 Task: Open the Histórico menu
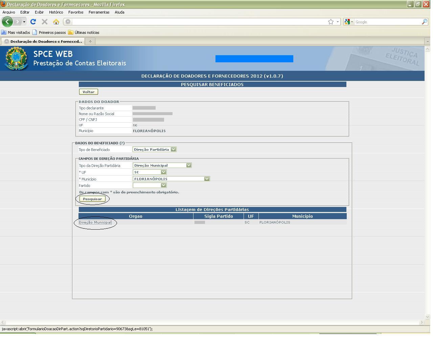[56, 12]
